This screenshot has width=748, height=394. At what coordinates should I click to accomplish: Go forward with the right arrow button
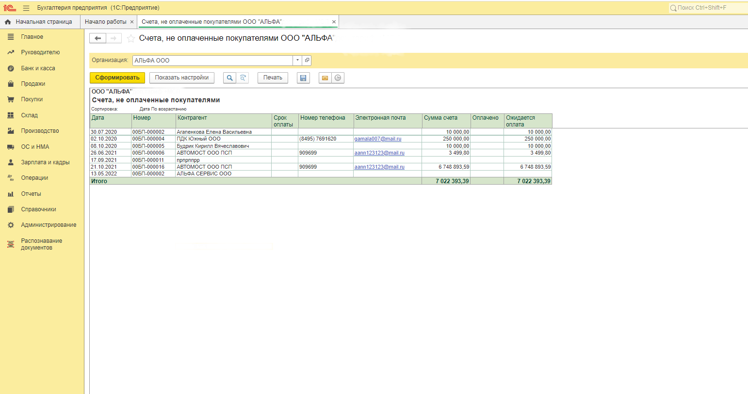click(114, 38)
